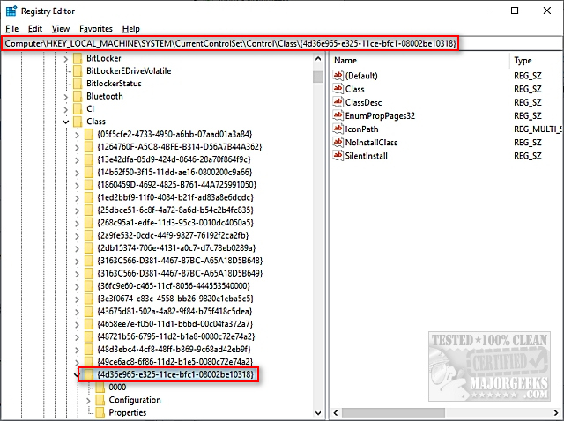Viewport: 564px width, 421px height.
Task: Expand the {1ed2bbf9-11f0-4084-b21f-ad83a8e6dcdc} key
Action: point(77,198)
